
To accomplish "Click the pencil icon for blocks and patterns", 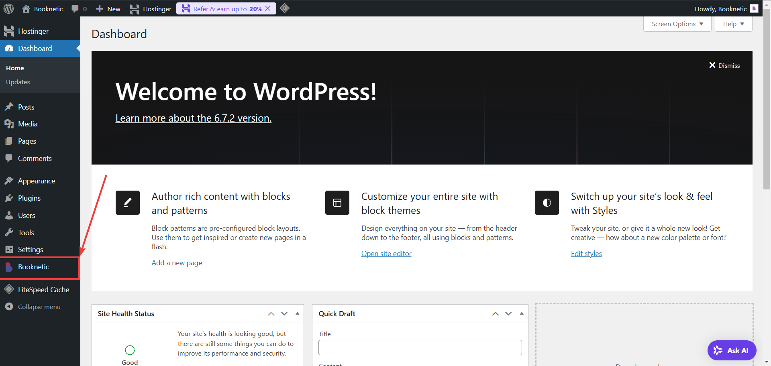I will point(127,203).
